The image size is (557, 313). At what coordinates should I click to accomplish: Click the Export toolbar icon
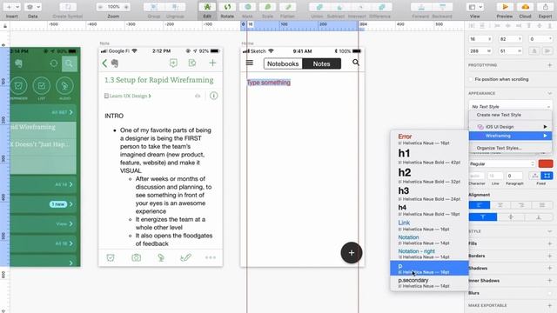pyautogui.click(x=545, y=7)
